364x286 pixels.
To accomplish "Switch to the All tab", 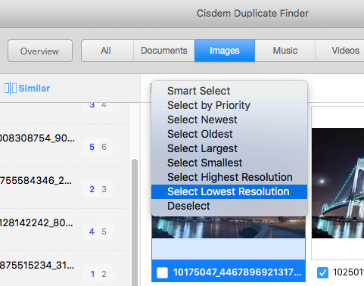I will tap(107, 51).
